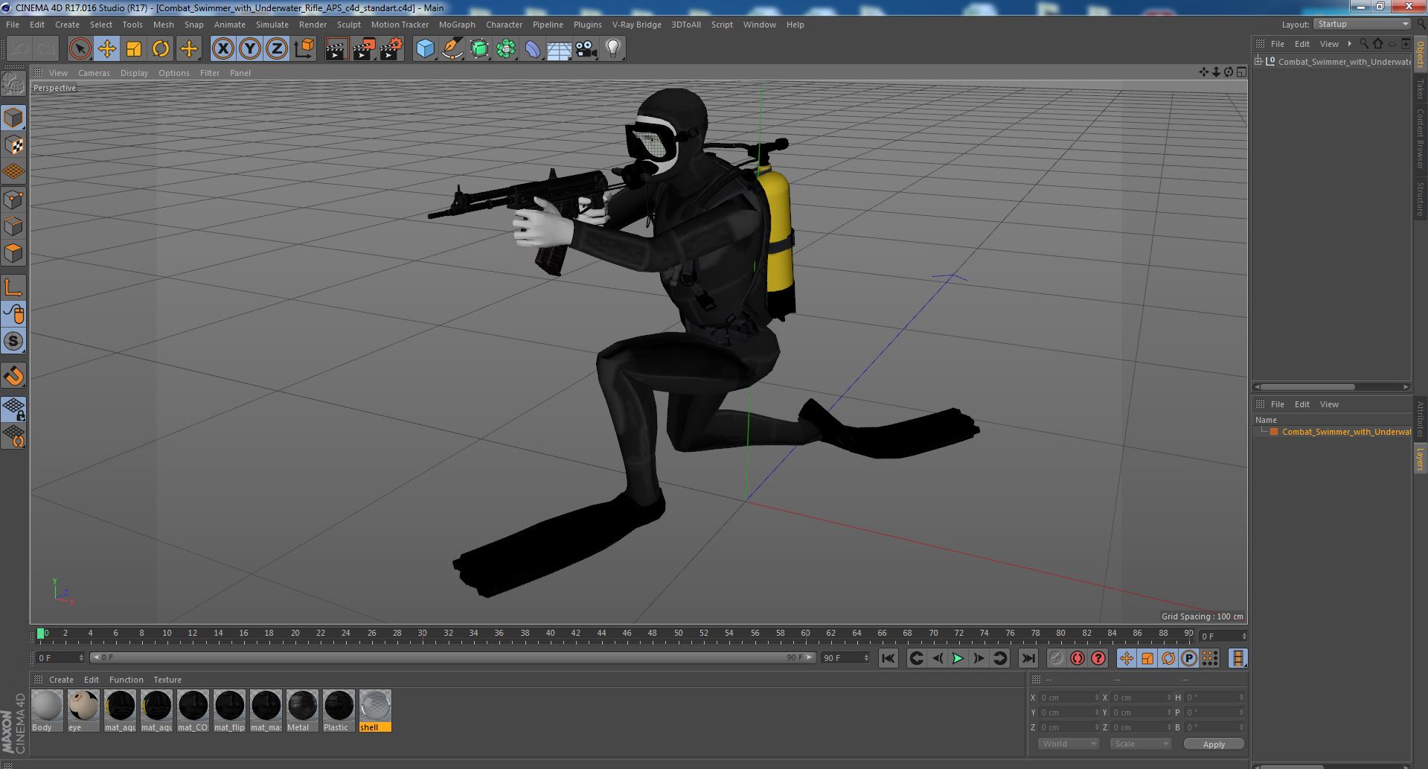The image size is (1428, 769).
Task: Add a Camera object
Action: 586,49
